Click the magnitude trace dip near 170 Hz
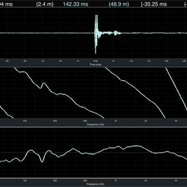Viewport: 187px width, 187px height. click(x=42, y=160)
